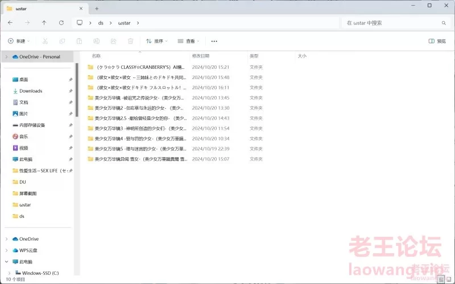The image size is (455, 284).
Task: Click ds in the address bar
Action: (x=101, y=23)
